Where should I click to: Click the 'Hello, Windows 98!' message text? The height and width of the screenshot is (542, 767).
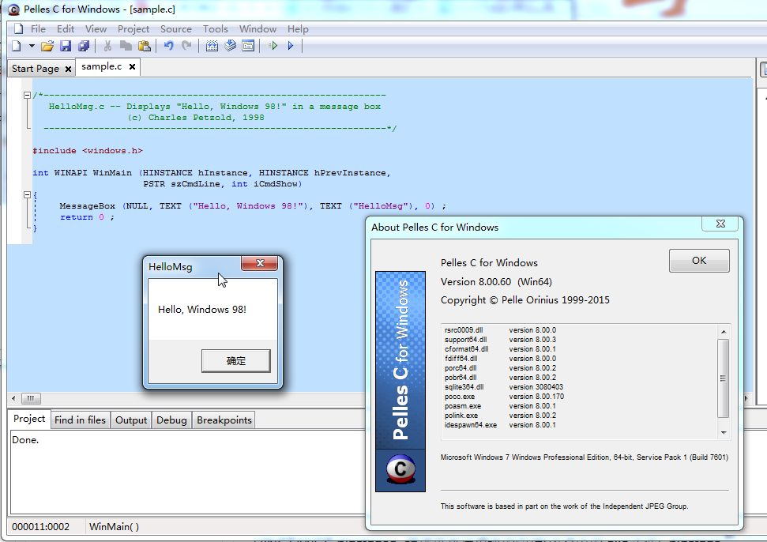[202, 310]
